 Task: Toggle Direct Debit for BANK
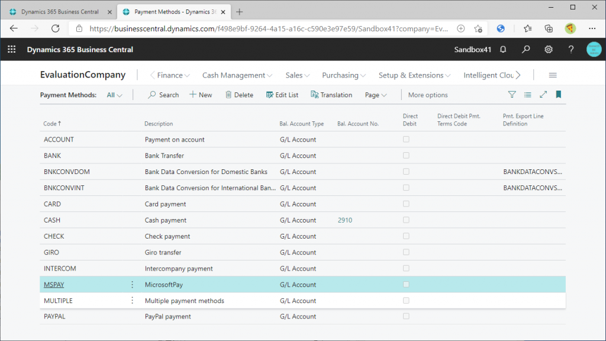[x=406, y=156]
